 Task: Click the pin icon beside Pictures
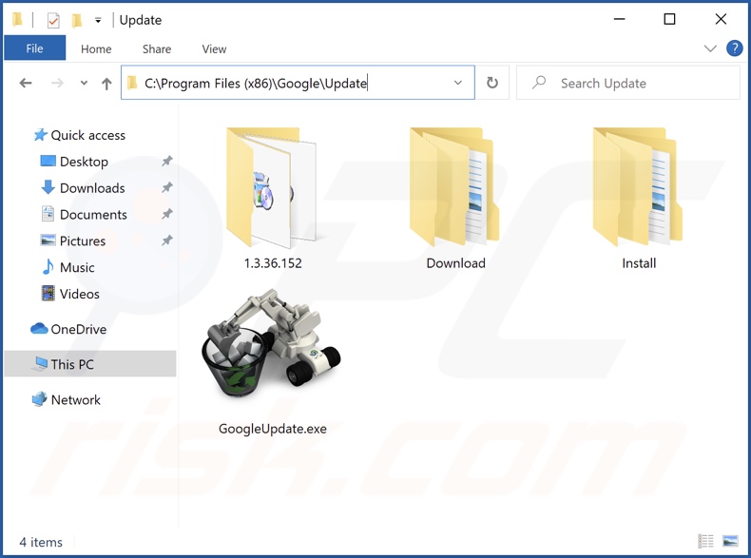166,240
